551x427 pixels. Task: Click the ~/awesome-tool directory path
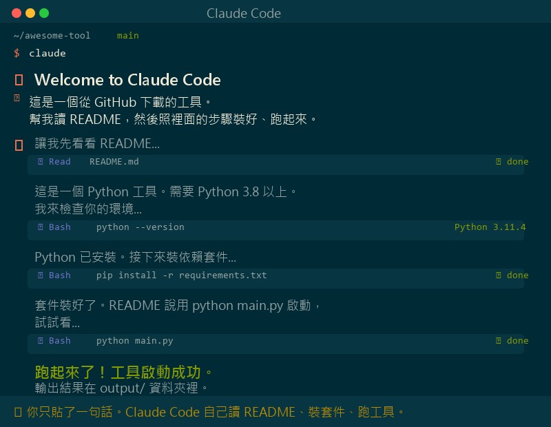(52, 36)
